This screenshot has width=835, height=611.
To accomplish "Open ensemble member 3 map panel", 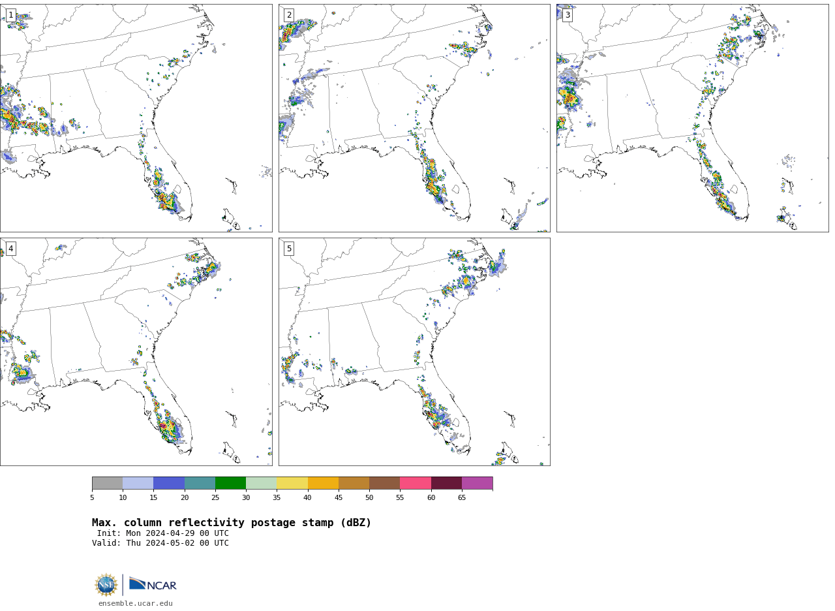I will click(x=692, y=118).
